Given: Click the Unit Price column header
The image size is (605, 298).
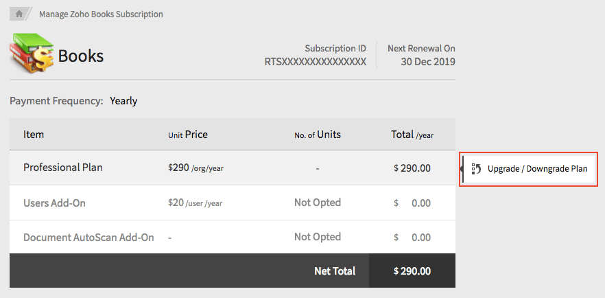Looking at the screenshot, I should (188, 135).
